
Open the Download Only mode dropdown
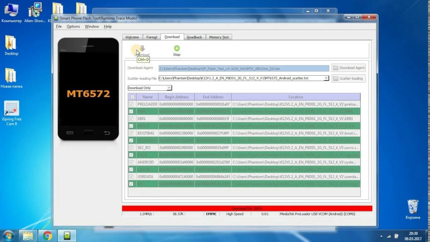click(x=169, y=88)
